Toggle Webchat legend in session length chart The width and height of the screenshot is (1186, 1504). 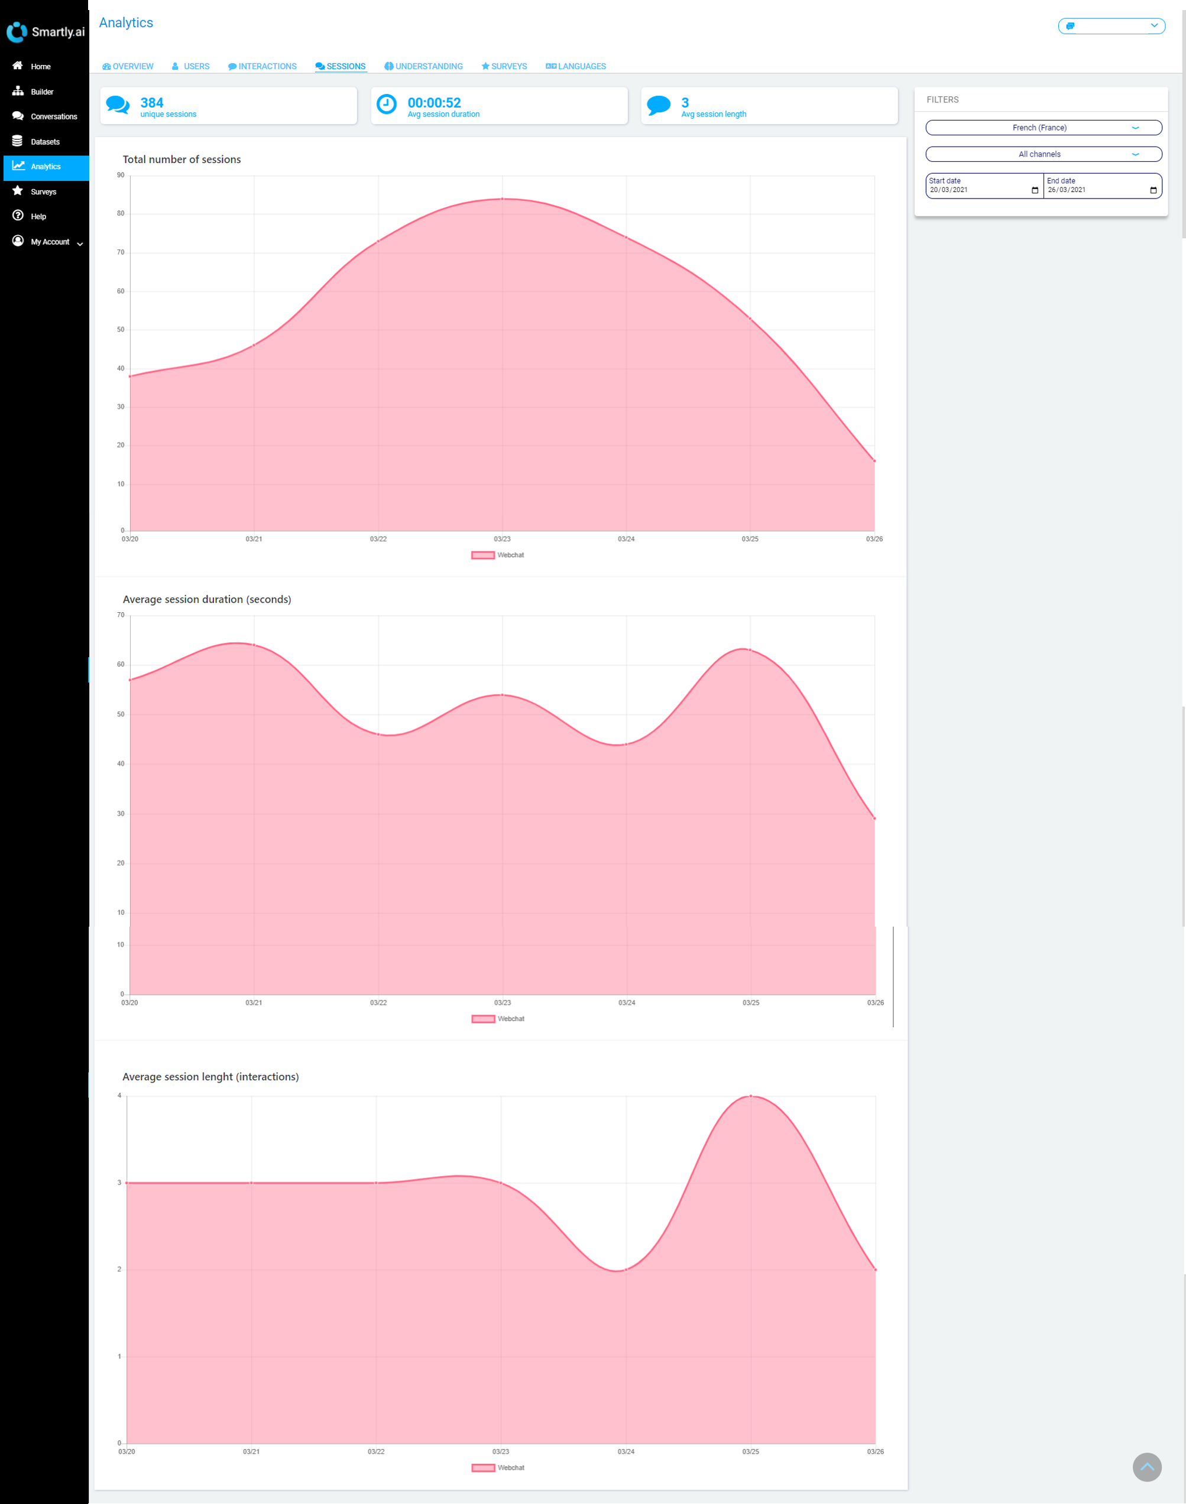coord(497,1468)
